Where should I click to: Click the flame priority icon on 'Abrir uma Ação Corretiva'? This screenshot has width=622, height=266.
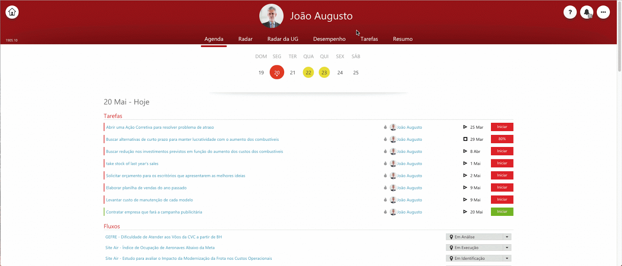pos(385,127)
